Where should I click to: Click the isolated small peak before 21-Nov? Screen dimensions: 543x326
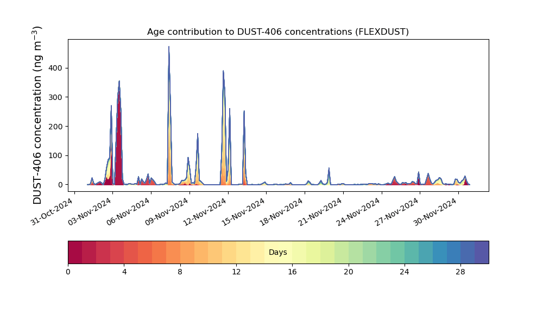329,176
